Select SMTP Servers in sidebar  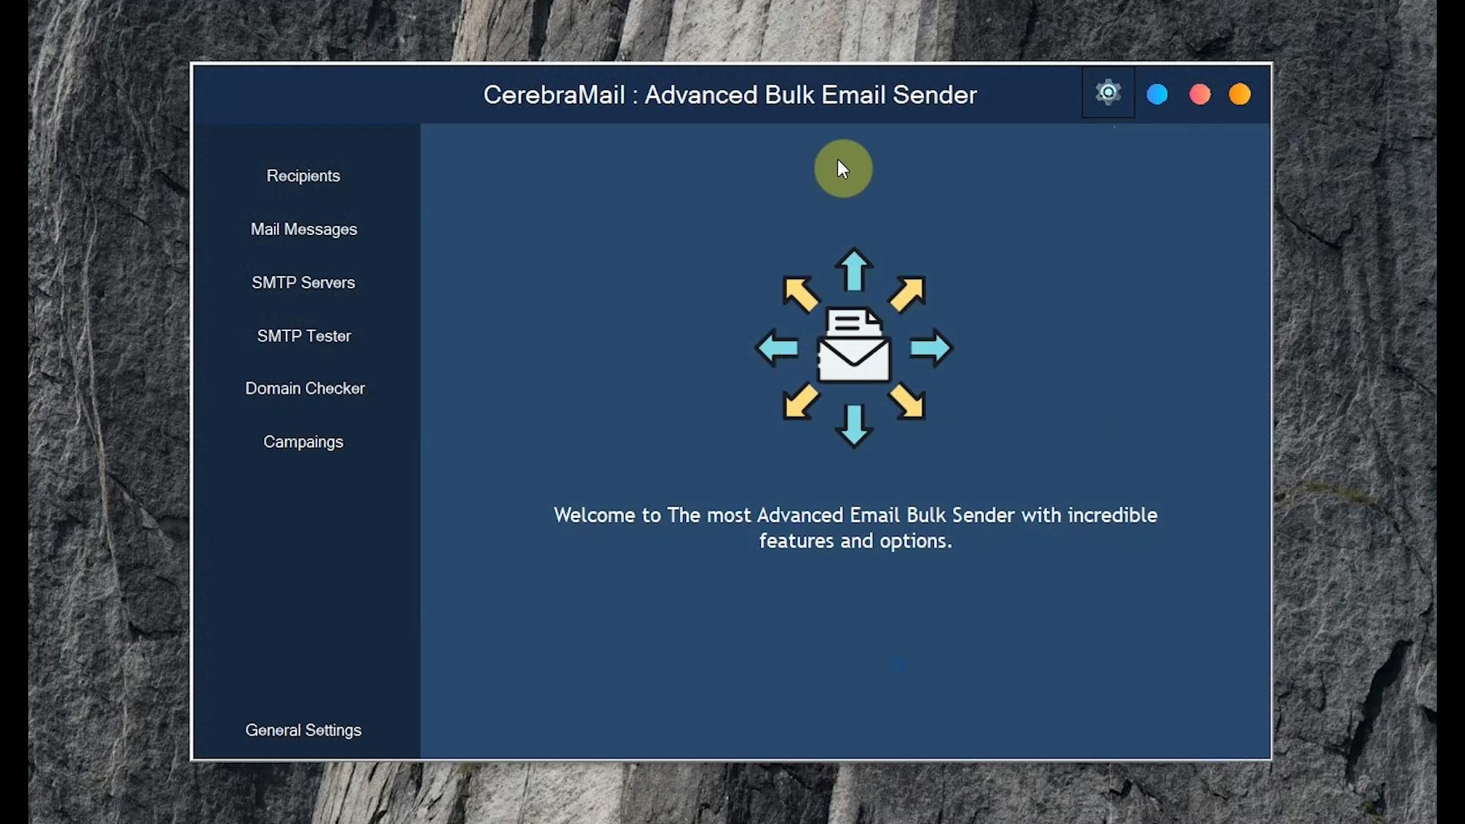point(304,283)
